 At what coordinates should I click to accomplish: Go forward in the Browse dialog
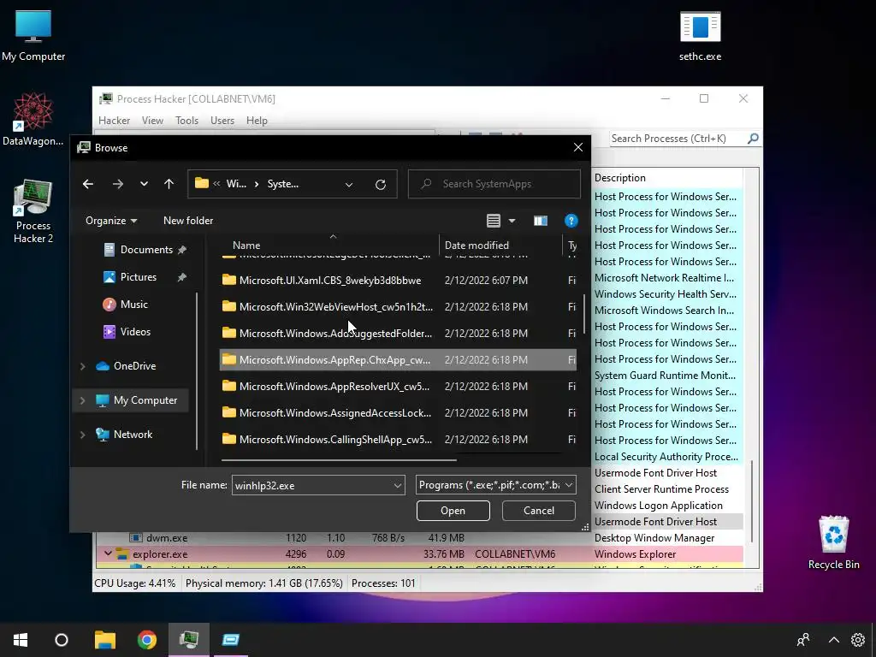click(x=117, y=184)
